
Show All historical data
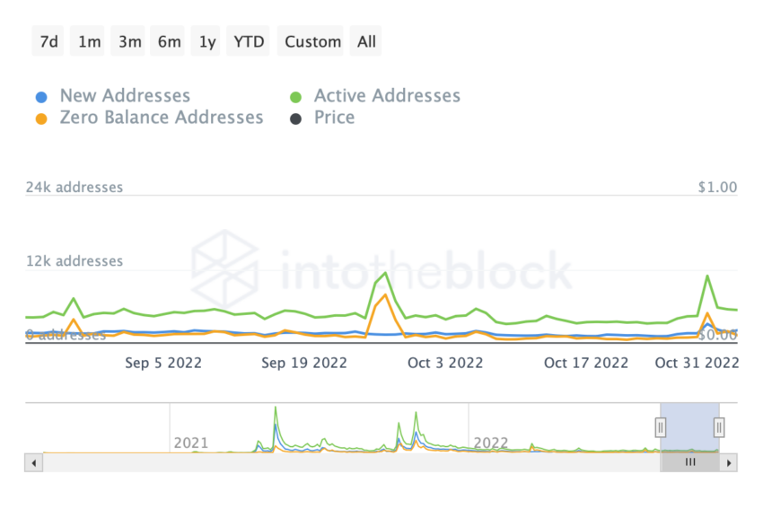point(366,41)
